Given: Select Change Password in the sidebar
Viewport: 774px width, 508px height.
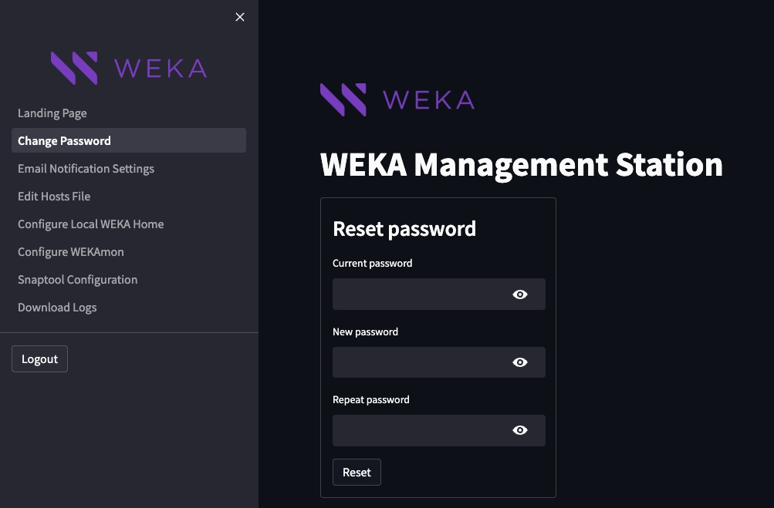Looking at the screenshot, I should point(65,141).
